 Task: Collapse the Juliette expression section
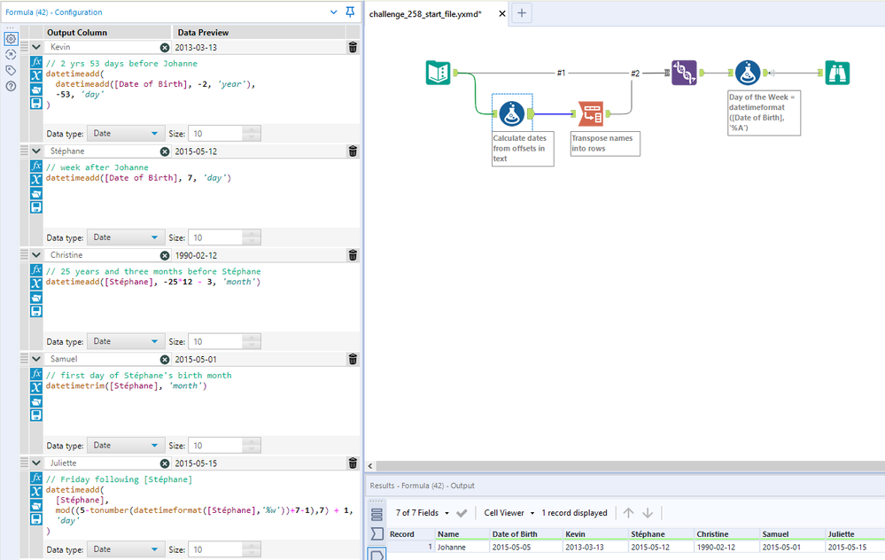pos(36,463)
